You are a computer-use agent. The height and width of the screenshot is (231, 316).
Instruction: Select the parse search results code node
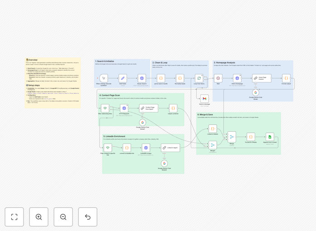click(161, 78)
